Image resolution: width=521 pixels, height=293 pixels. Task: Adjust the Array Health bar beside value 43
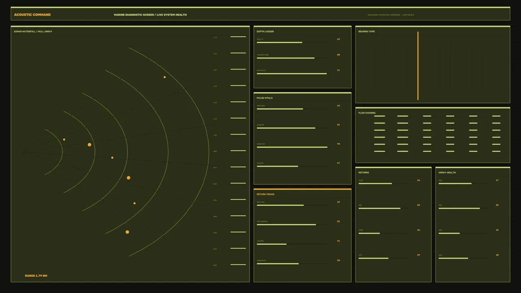pos(463,233)
